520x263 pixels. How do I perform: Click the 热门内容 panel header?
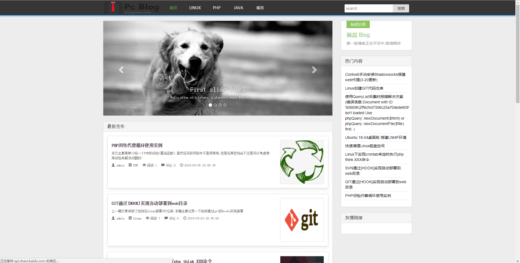[376, 61]
